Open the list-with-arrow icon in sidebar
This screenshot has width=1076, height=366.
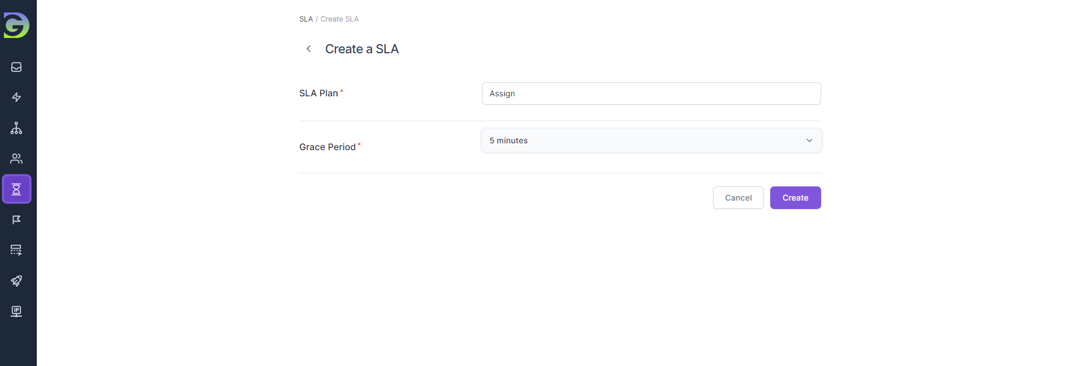pyautogui.click(x=16, y=250)
